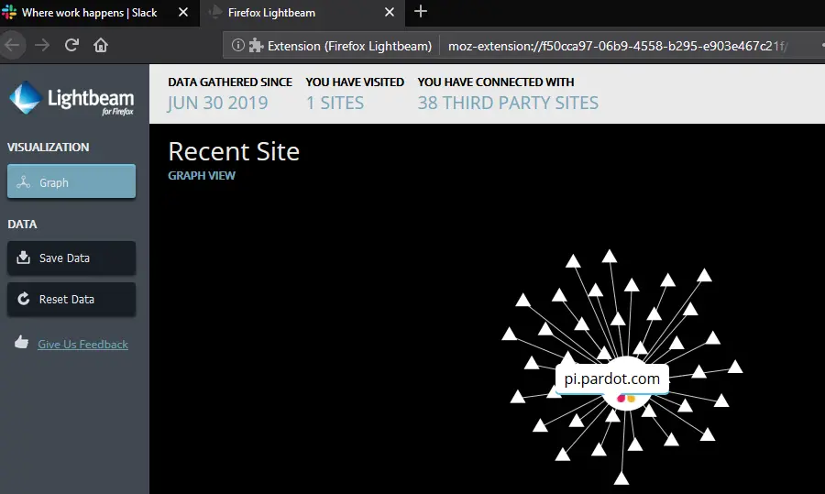Click the 'JUN 30 2019' date text
This screenshot has width=825, height=494.
(x=217, y=103)
